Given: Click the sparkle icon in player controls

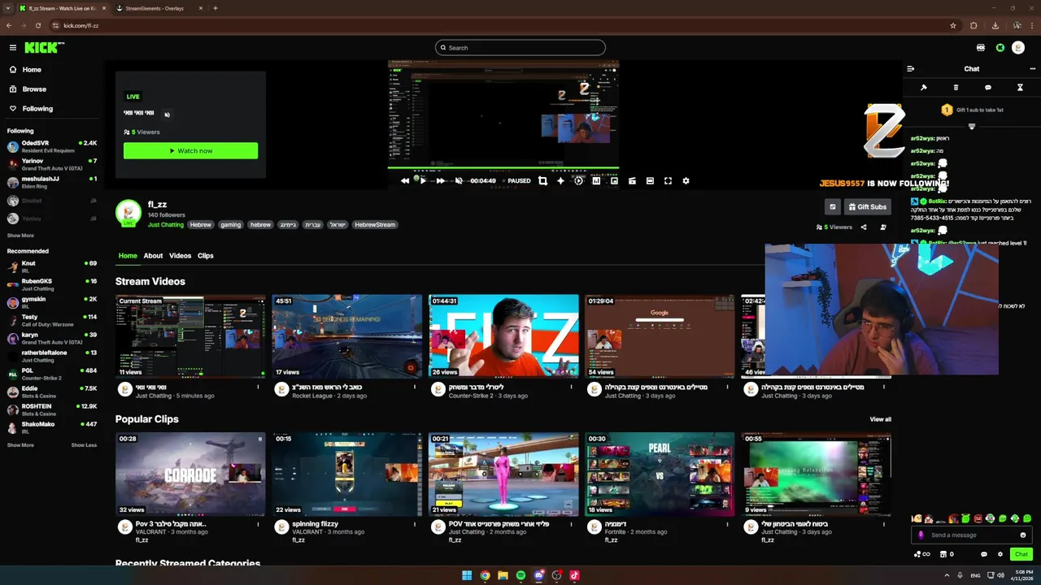Looking at the screenshot, I should [560, 181].
